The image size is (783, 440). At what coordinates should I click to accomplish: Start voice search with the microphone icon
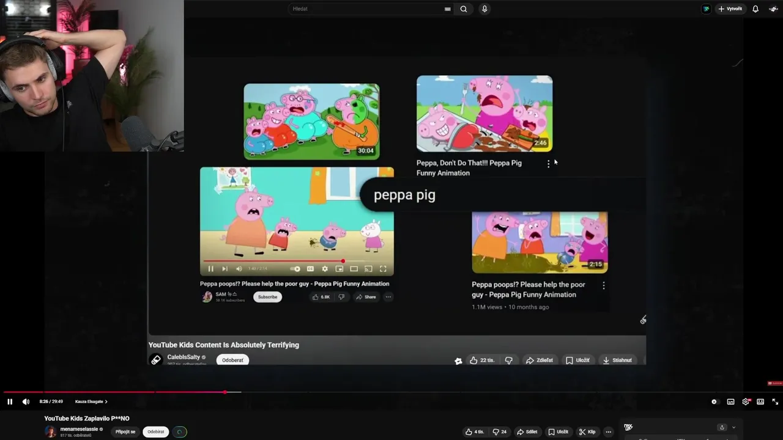click(484, 9)
